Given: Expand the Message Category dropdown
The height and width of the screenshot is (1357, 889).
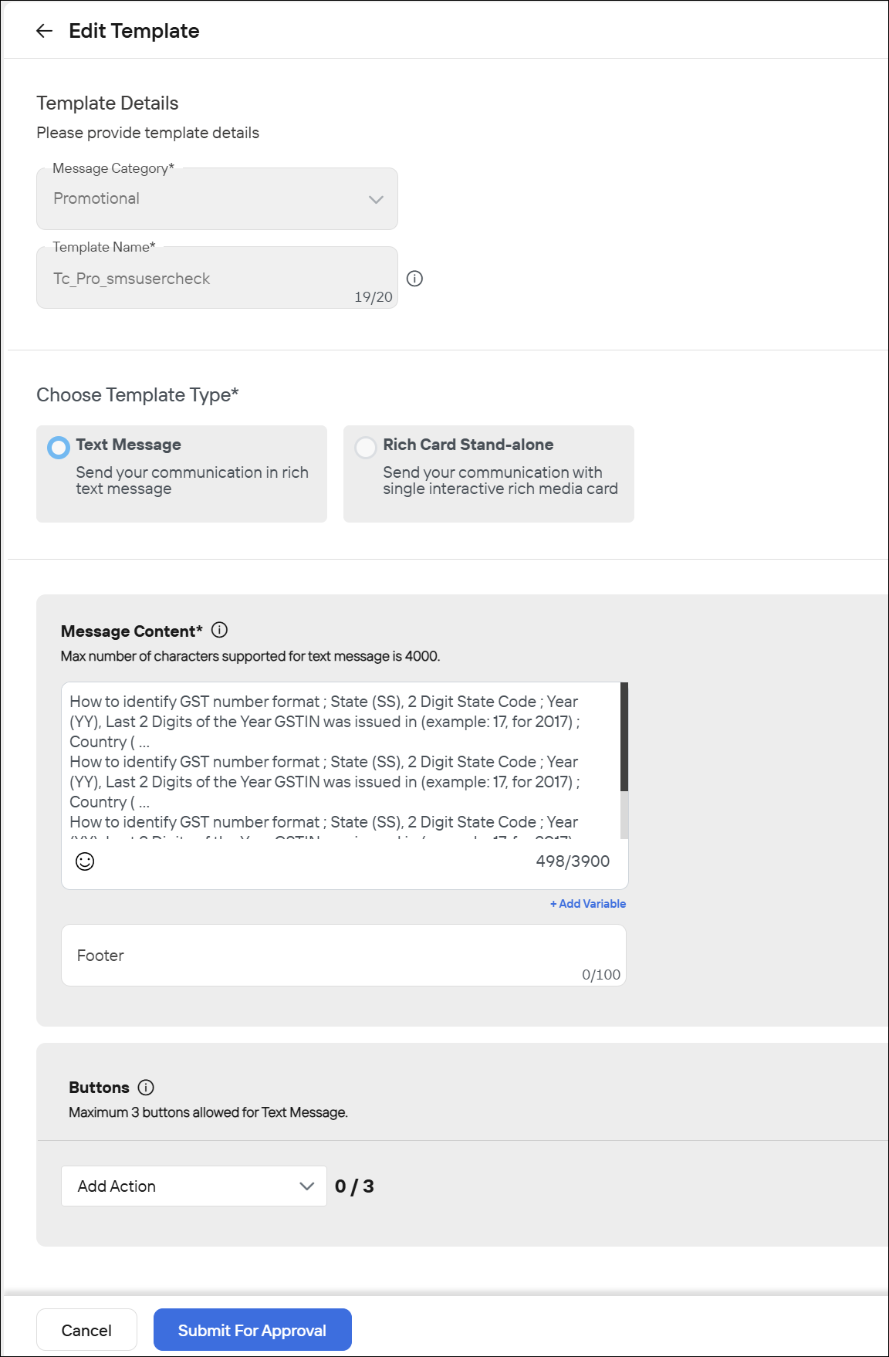Looking at the screenshot, I should [217, 199].
